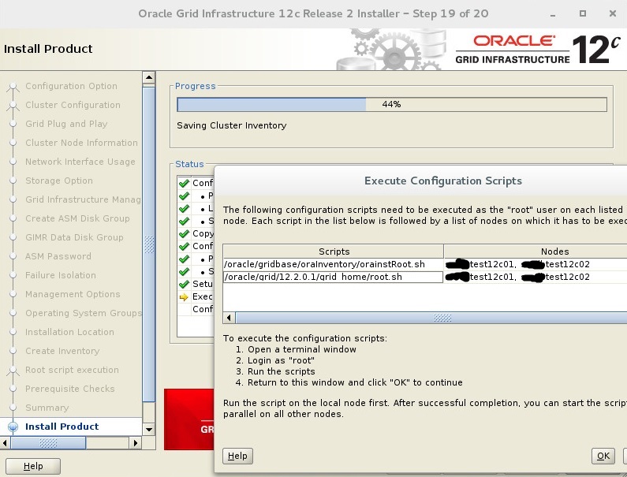627x477 pixels.
Task: Select the Create ASM Disk Group step
Action: (x=77, y=218)
